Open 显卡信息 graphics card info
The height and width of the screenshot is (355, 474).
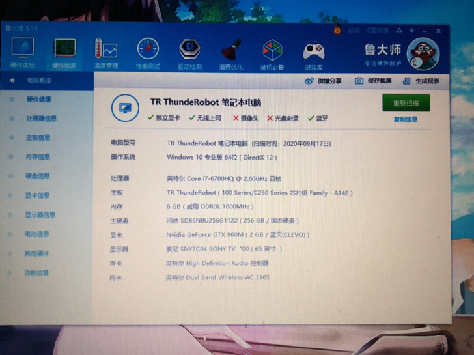pos(37,195)
